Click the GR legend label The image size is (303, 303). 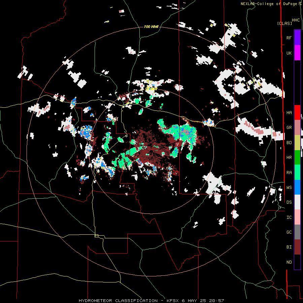[x=289, y=128]
